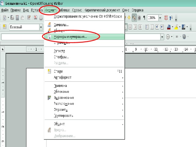Click the zoom percentage input field

(x=153, y=18)
